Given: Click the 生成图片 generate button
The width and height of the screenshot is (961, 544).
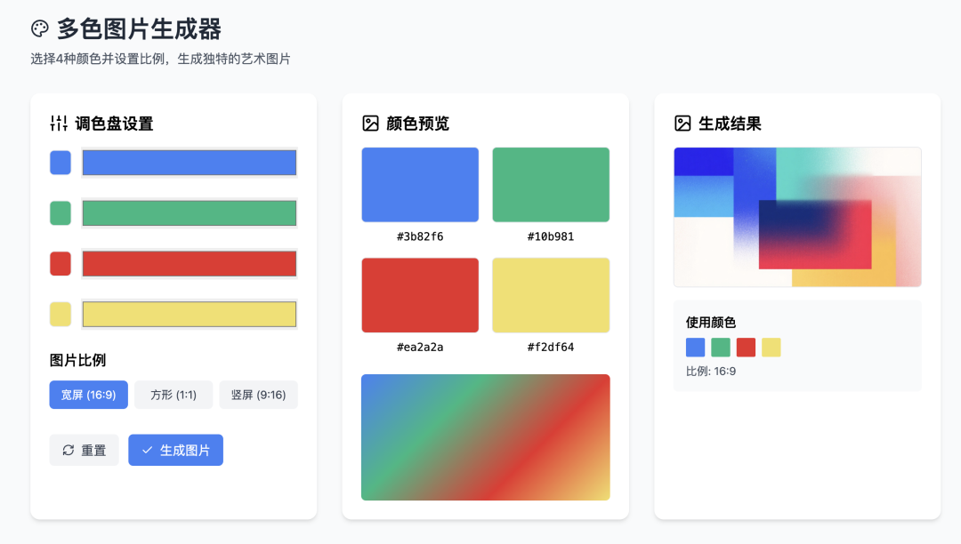Looking at the screenshot, I should tap(176, 451).
